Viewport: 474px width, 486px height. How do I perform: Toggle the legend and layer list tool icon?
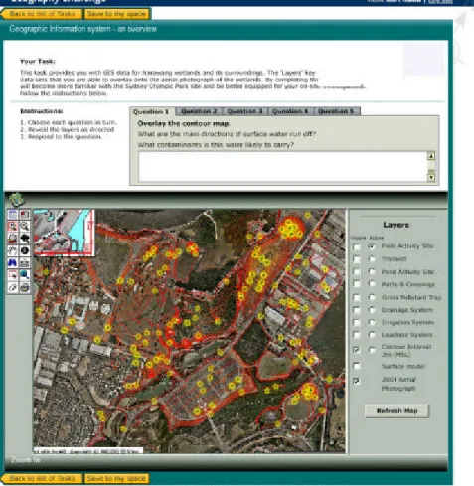click(13, 214)
